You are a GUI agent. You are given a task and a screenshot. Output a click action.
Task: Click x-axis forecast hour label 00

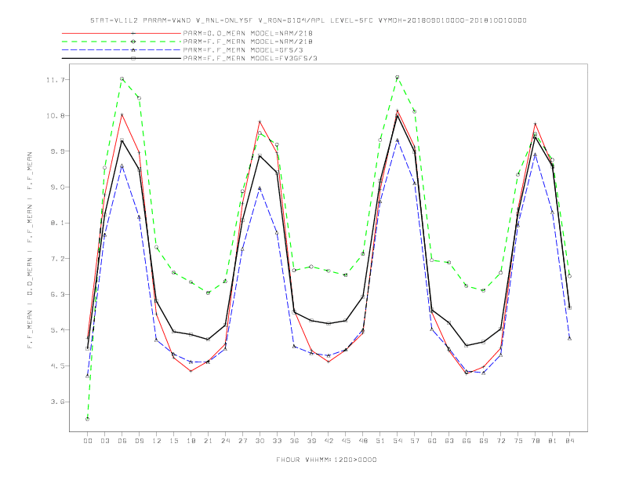pyautogui.click(x=88, y=441)
